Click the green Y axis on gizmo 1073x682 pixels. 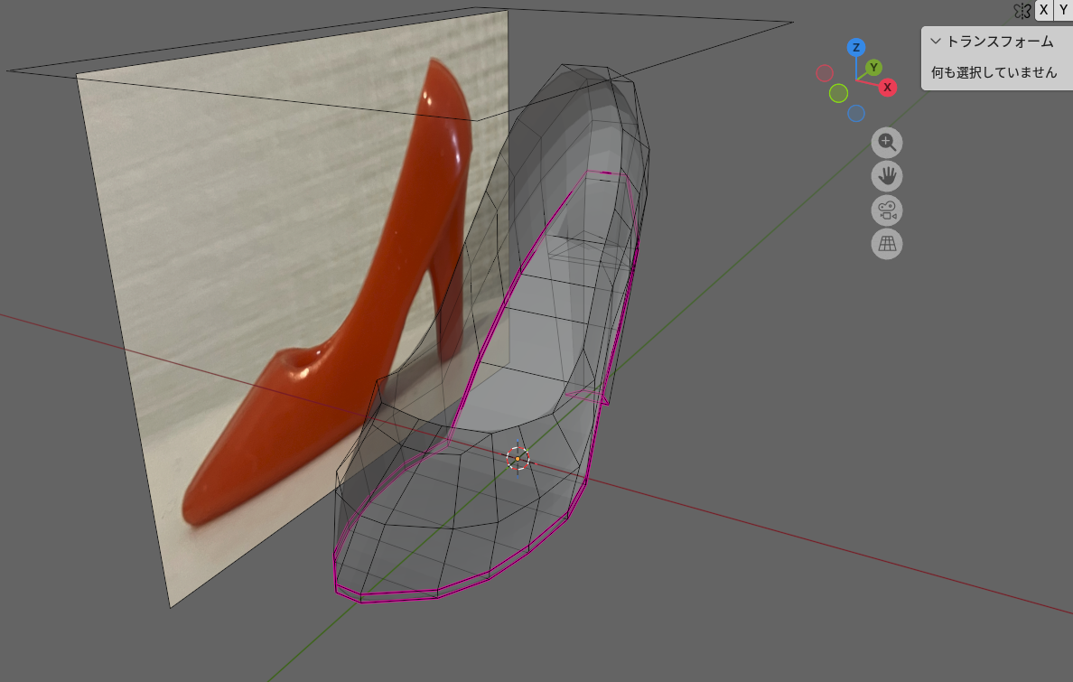[873, 68]
